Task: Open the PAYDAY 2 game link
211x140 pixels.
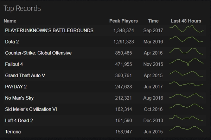Action: [16, 87]
